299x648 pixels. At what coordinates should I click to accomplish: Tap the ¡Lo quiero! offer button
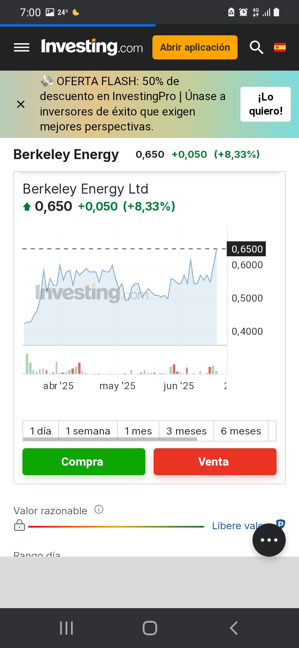[x=266, y=104]
